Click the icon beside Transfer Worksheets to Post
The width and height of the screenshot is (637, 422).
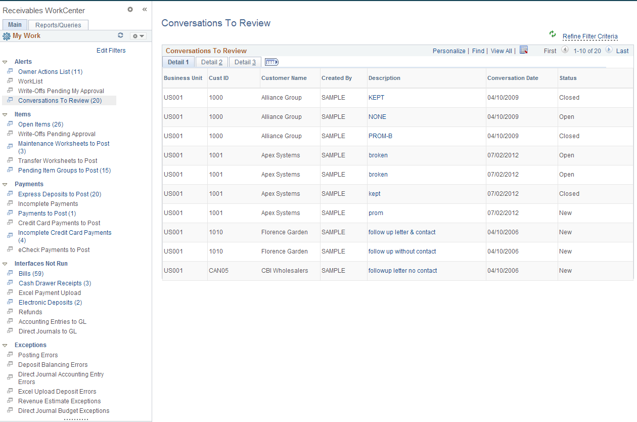click(10, 160)
